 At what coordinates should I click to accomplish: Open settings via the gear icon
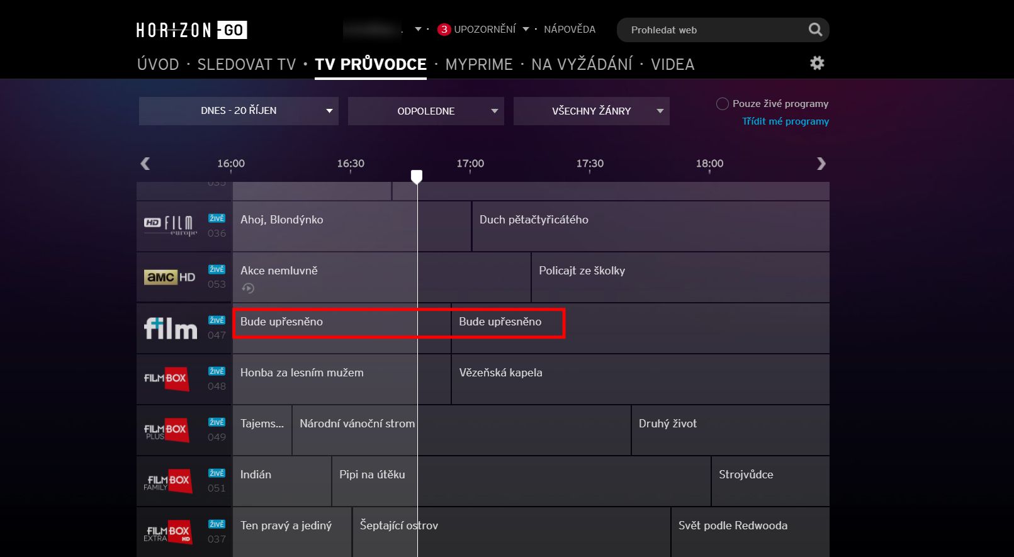point(817,63)
